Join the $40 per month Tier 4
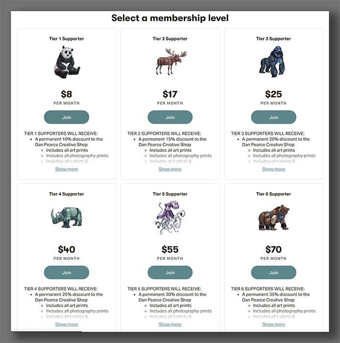 point(67,272)
